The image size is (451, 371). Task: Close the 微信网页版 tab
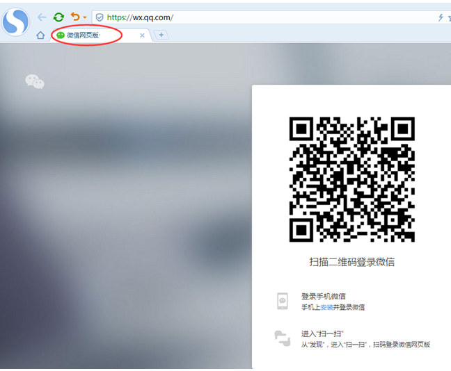pos(143,35)
